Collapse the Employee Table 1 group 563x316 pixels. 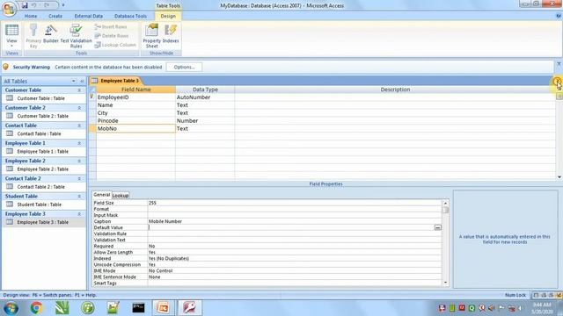(x=79, y=143)
